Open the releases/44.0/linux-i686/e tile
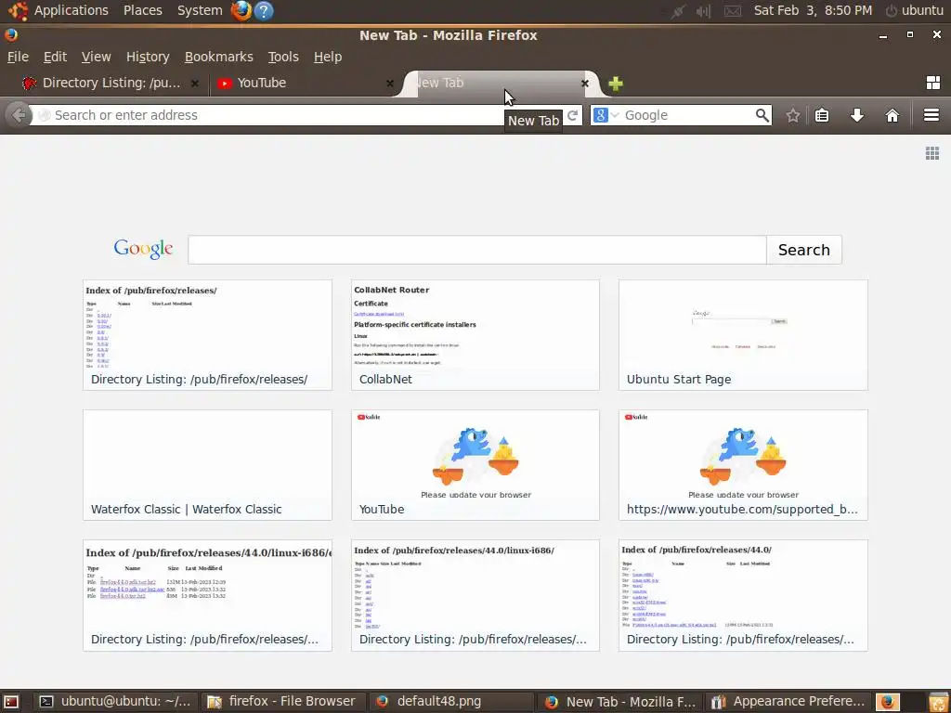 207,595
